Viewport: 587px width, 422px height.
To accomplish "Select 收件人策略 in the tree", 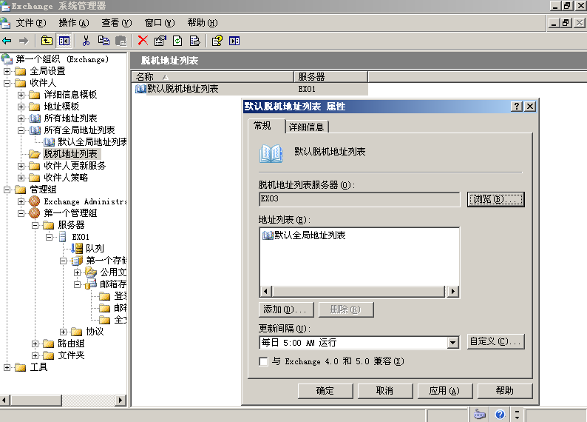I will pos(66,178).
